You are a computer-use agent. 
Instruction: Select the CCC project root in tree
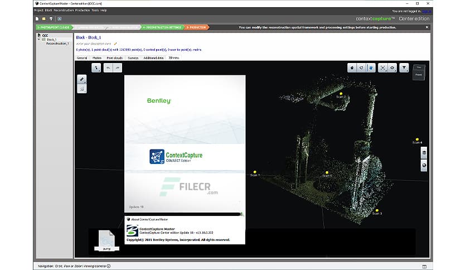coord(45,35)
